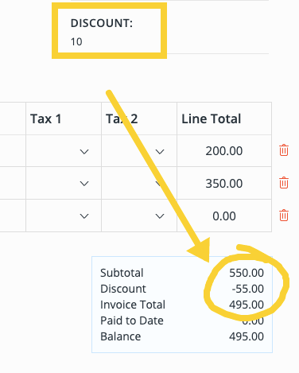This screenshot has height=373, width=299.
Task: Click the Line Total column header
Action: (x=212, y=119)
